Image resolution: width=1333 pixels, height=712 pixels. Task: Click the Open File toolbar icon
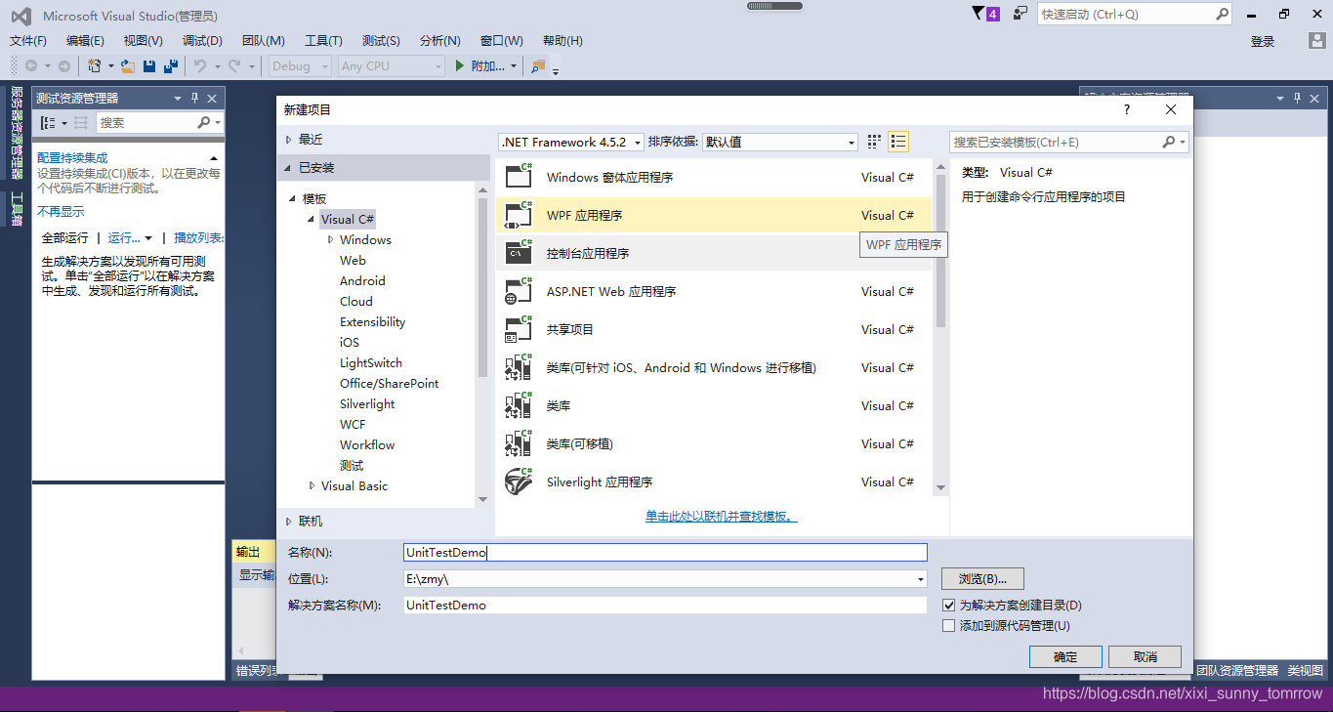tap(128, 65)
